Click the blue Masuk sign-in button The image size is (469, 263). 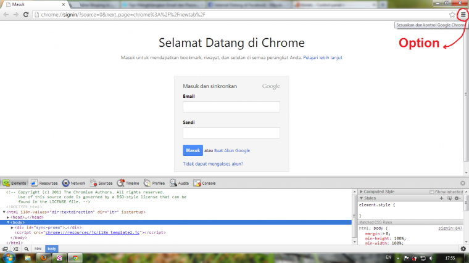[193, 150]
